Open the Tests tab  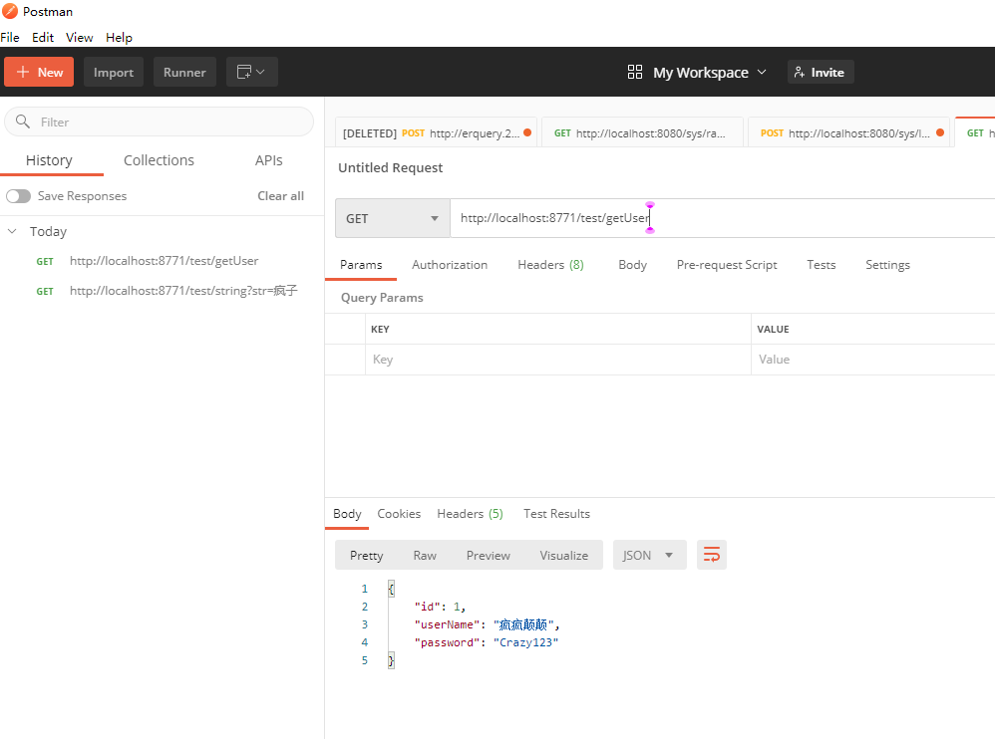(821, 265)
